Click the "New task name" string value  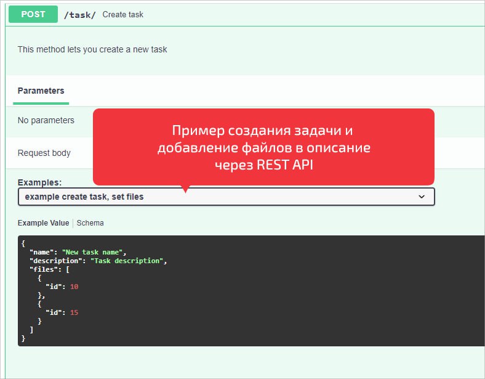pyautogui.click(x=94, y=252)
